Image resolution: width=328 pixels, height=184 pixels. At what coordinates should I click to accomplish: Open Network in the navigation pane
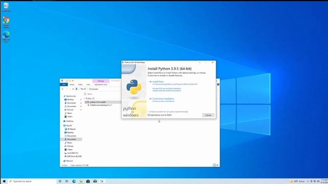pyautogui.click(x=69, y=161)
